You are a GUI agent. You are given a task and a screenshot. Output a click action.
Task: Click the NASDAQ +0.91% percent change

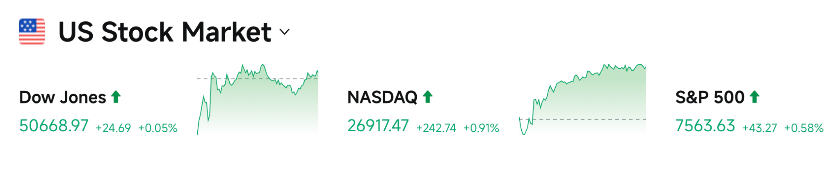(482, 128)
